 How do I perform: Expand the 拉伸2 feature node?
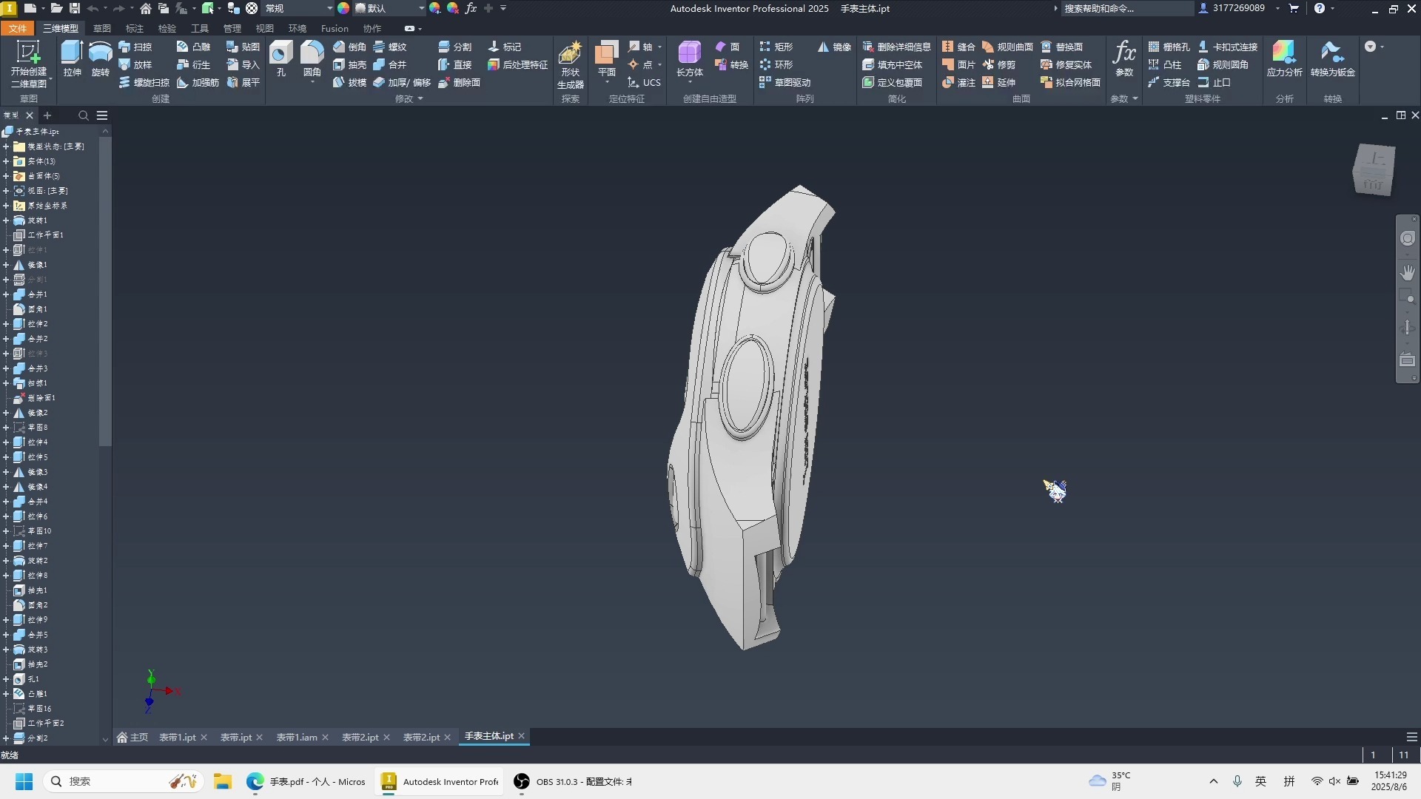click(x=6, y=324)
